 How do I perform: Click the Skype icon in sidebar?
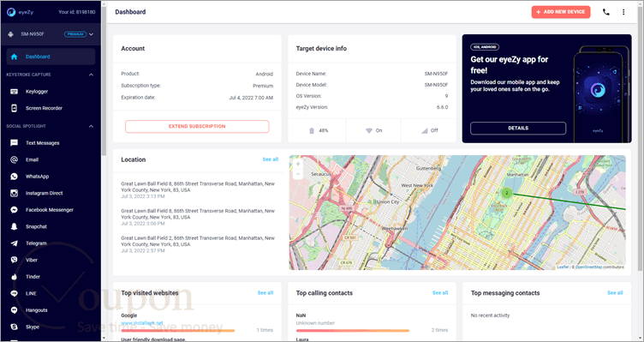coord(14,327)
